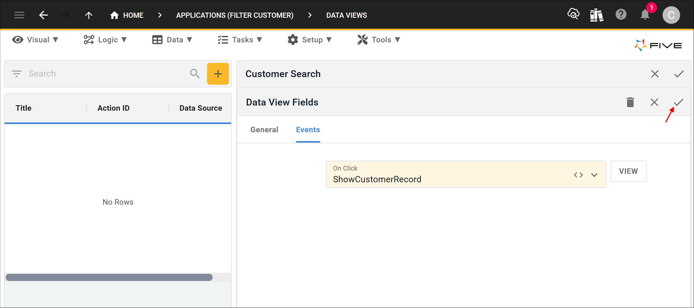Click the VIEW button
The height and width of the screenshot is (308, 694).
[x=628, y=171]
